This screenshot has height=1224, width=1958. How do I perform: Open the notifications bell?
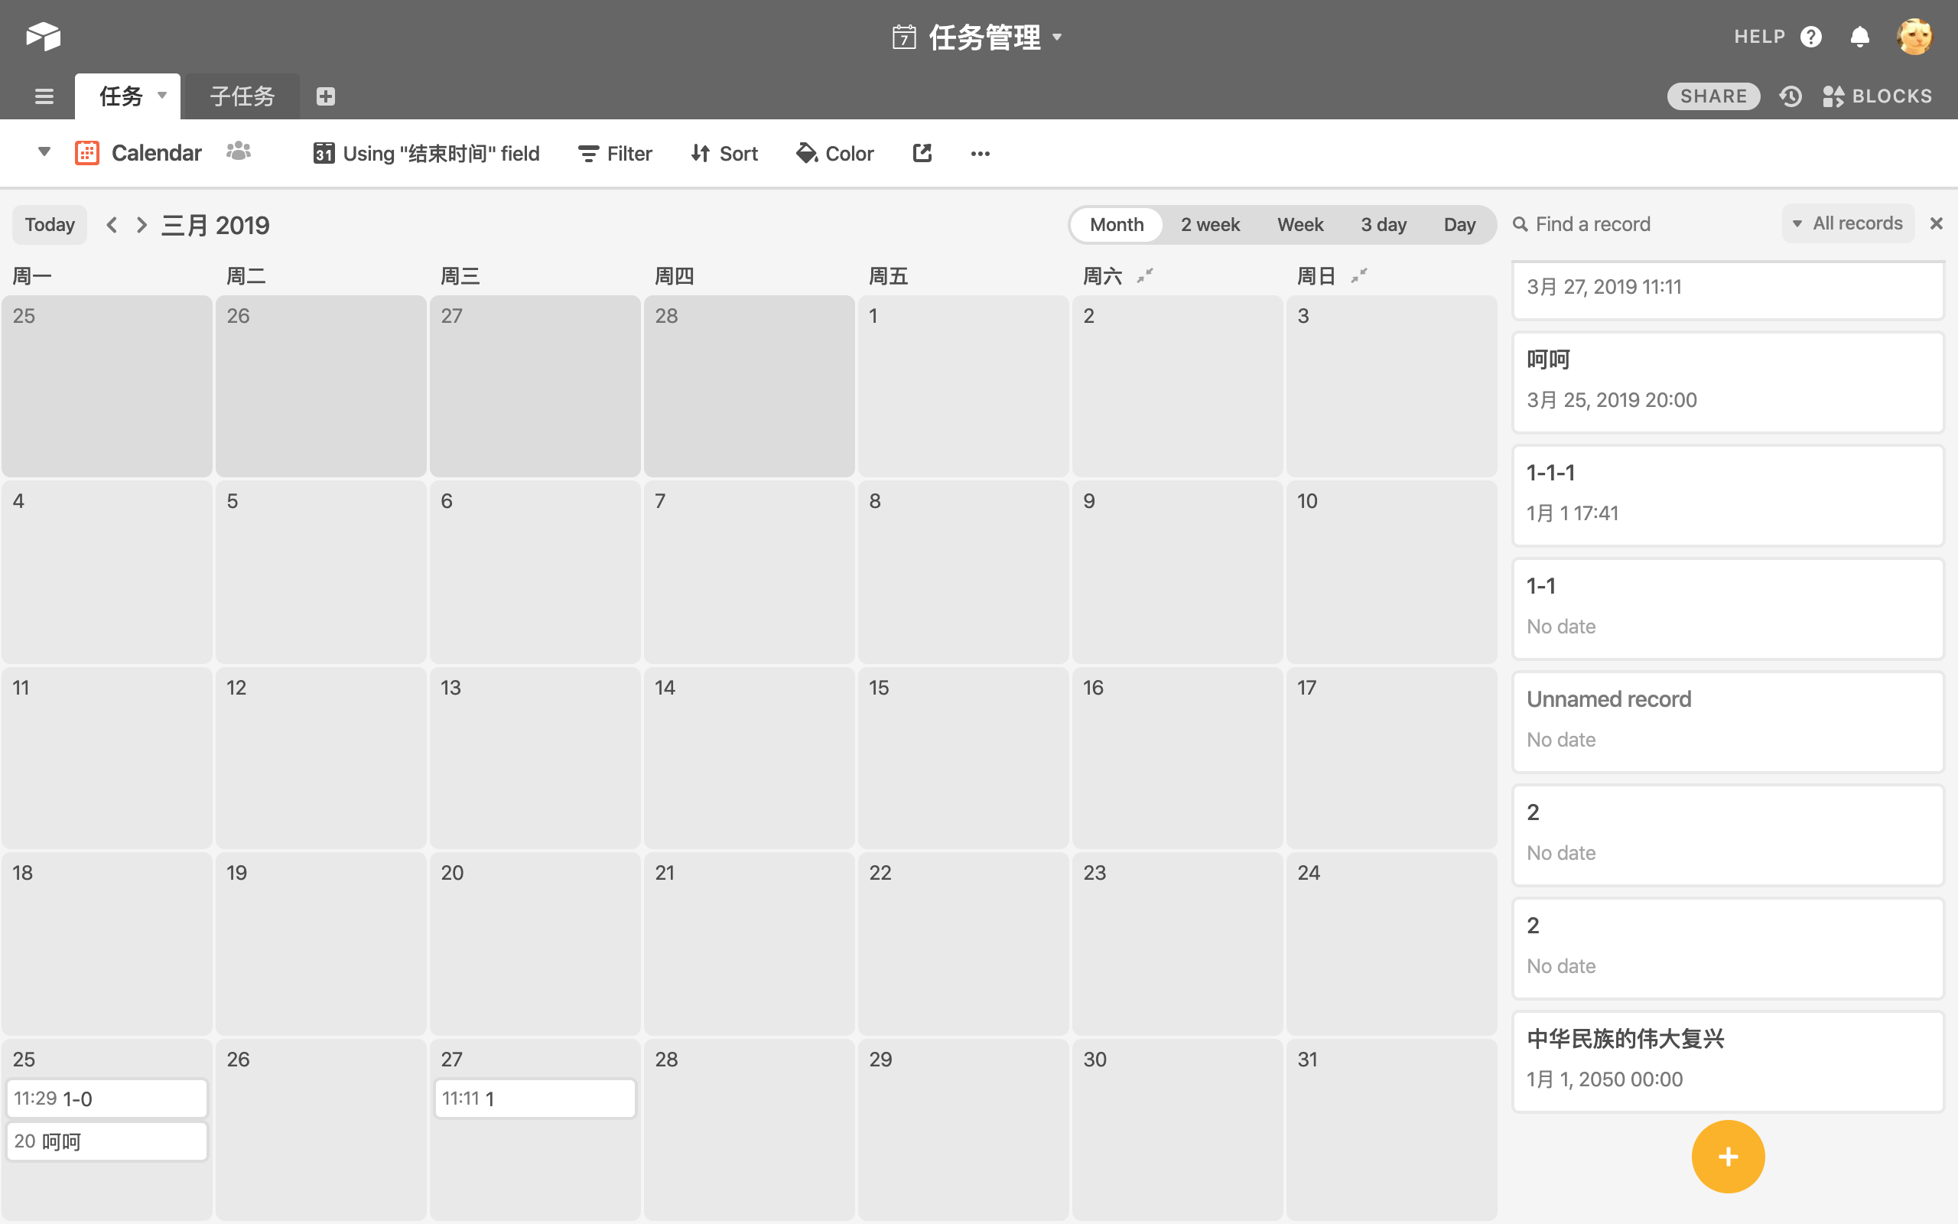(x=1859, y=37)
